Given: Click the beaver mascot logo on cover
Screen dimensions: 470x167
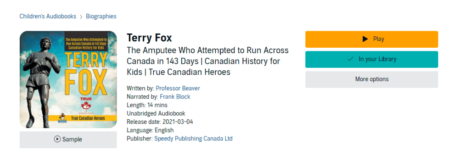Looking at the screenshot, I should pos(62,117).
